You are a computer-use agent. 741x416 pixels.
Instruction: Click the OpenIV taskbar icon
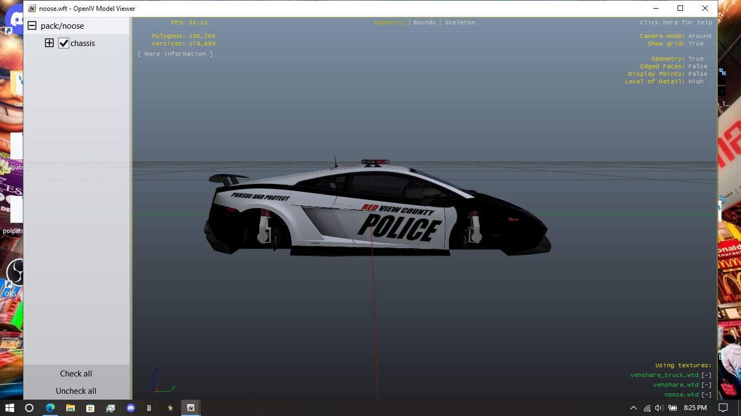(x=190, y=408)
